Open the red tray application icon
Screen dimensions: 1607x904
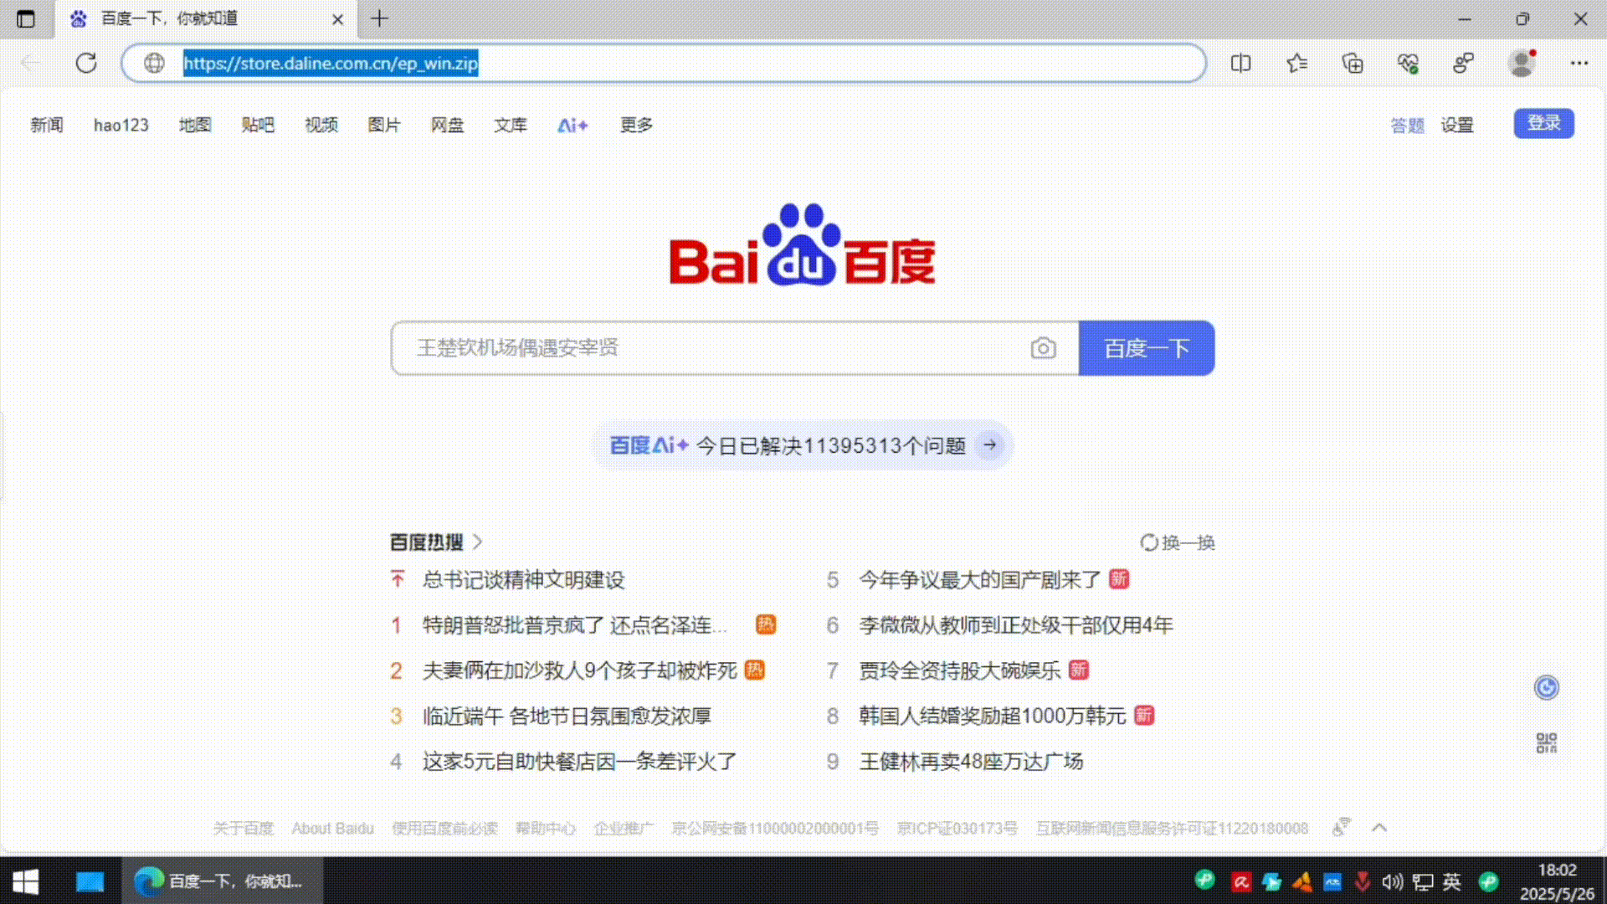point(1241,881)
